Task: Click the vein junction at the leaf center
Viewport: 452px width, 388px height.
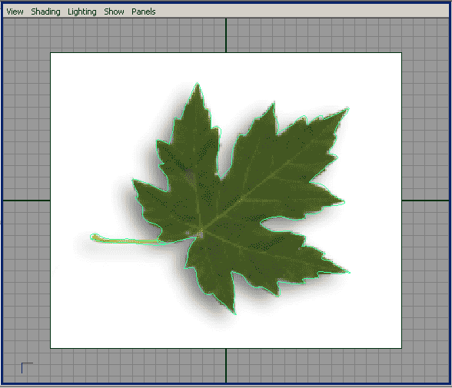Action: (201, 232)
